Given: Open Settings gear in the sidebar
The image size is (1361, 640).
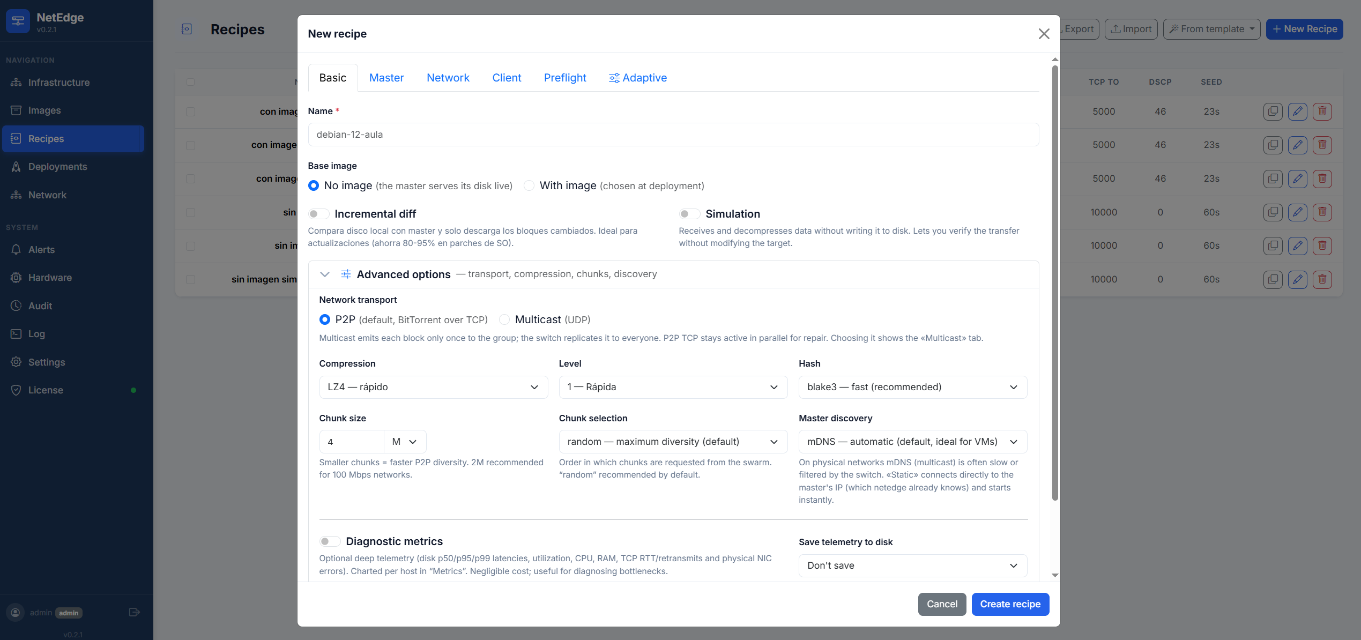Looking at the screenshot, I should 73,362.
